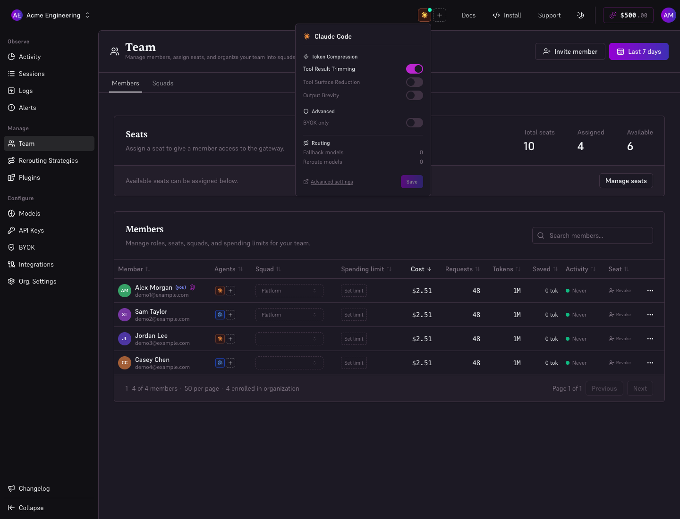Click the Claude Code agent icon in top bar
Image resolution: width=680 pixels, height=519 pixels.
(425, 15)
